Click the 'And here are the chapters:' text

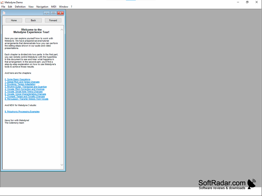pyautogui.click(x=18, y=73)
